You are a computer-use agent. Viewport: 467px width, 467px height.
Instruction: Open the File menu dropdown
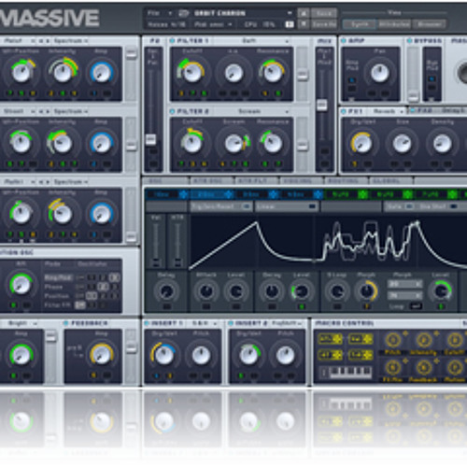point(160,13)
